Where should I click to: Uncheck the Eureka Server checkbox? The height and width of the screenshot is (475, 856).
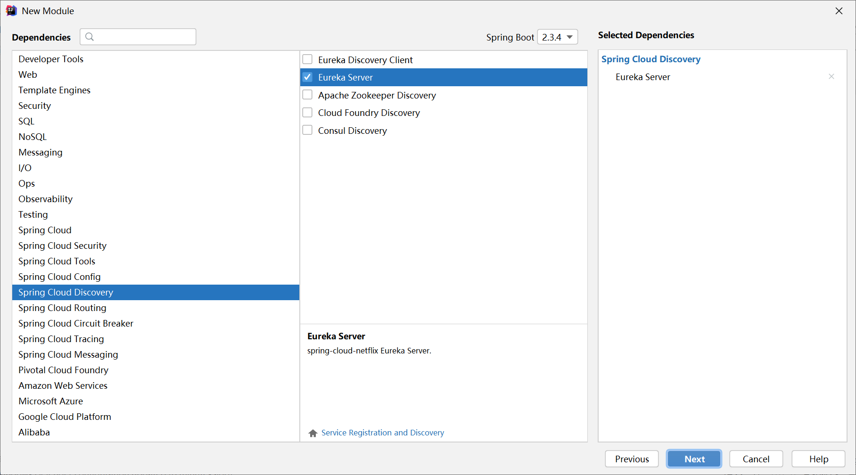coord(307,77)
